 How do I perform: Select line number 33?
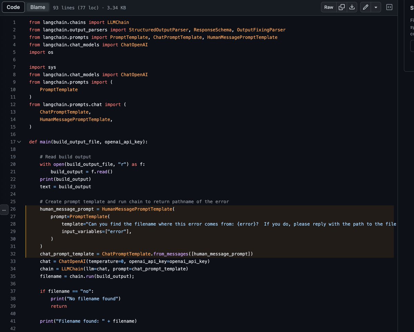[13, 261]
